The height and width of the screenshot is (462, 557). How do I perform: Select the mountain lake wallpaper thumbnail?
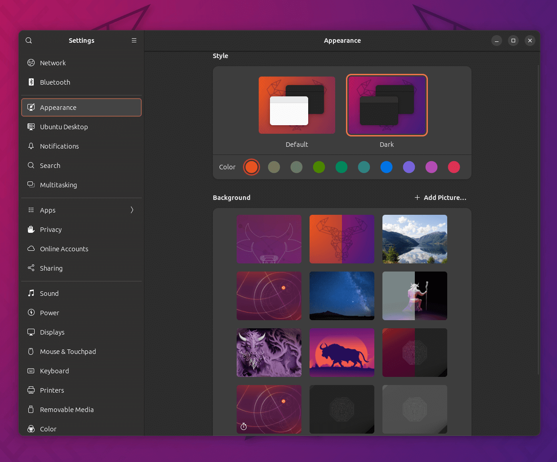(x=414, y=239)
